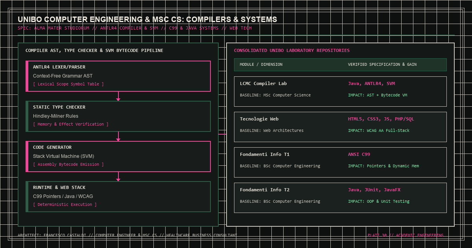Click the title 'UNIBO COMPUTER ENGINEERING & MSC CS: COMPILERS & SYSTEMS'
The image size is (472, 248).
tap(147, 19)
